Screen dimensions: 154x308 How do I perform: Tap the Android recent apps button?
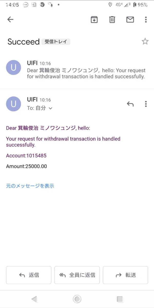[120, 299]
